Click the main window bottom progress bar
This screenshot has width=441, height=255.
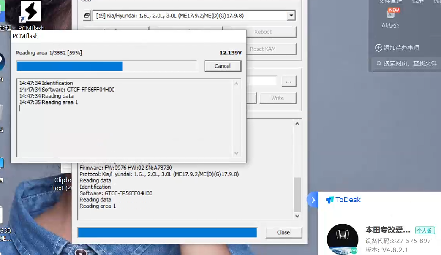pos(167,233)
